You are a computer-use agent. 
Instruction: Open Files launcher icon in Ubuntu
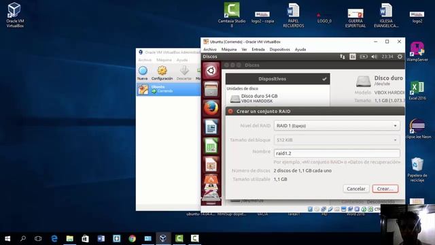pyautogui.click(x=211, y=89)
